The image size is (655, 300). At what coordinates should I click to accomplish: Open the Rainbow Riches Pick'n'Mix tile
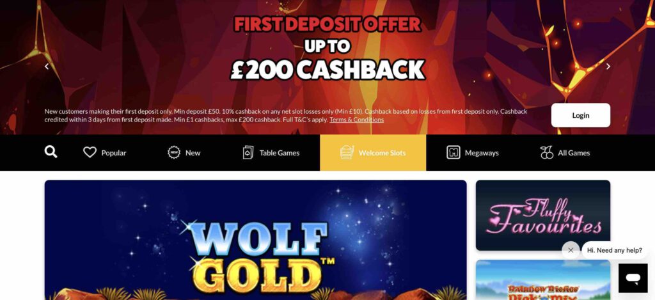coord(543,280)
